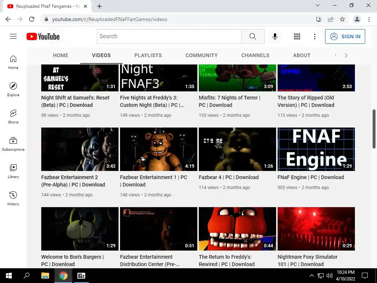Switch to the HOME channel tab
The width and height of the screenshot is (377, 283).
pyautogui.click(x=61, y=55)
